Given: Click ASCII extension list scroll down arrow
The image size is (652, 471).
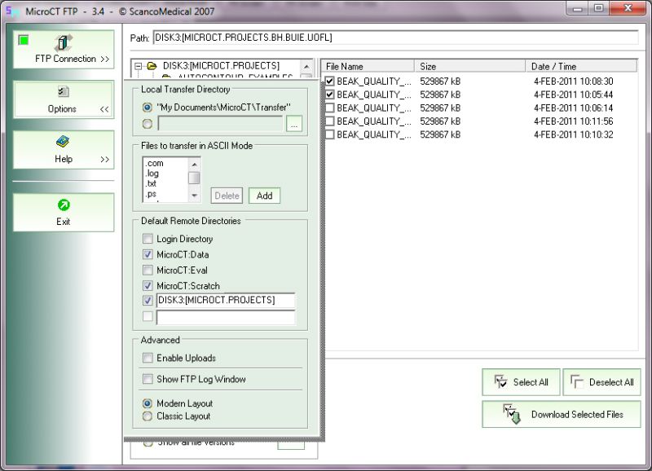Looking at the screenshot, I should (x=194, y=196).
